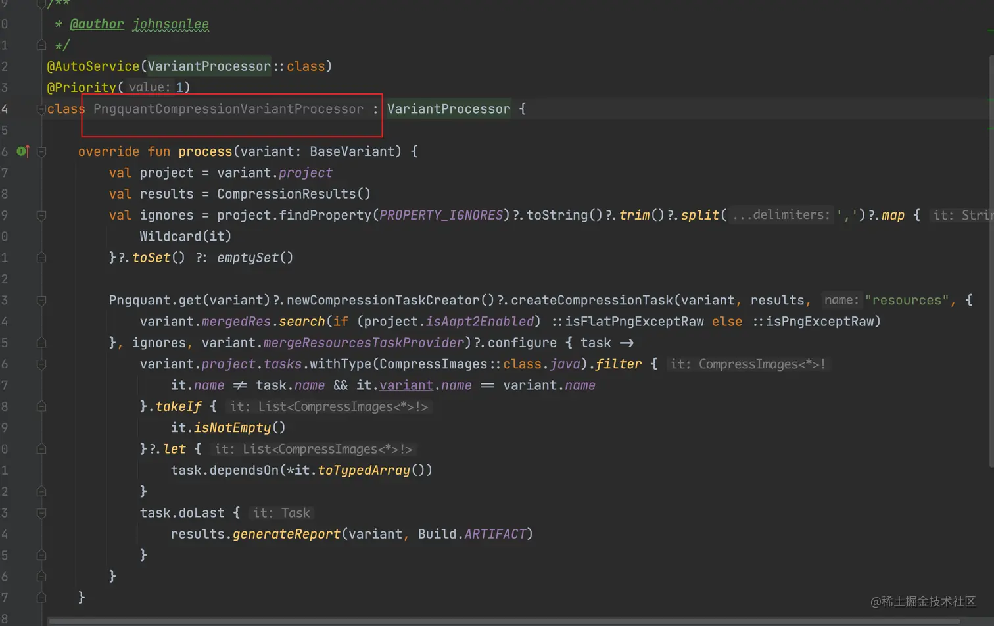Image resolution: width=994 pixels, height=626 pixels.
Task: Click it.isNotEmpty() call
Action: pyautogui.click(x=228, y=428)
